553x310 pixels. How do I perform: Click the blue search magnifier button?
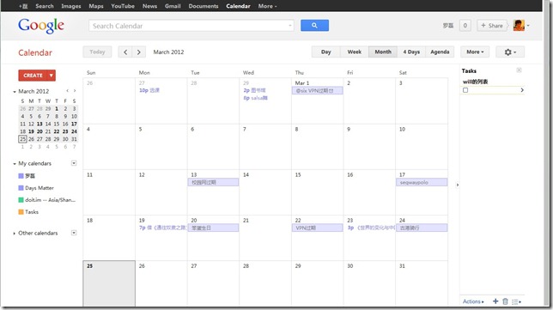[314, 26]
